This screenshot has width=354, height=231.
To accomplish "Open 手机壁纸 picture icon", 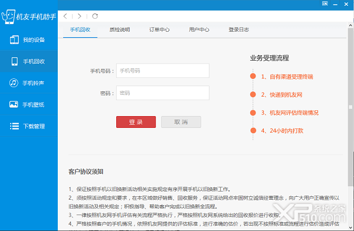I will point(14,104).
